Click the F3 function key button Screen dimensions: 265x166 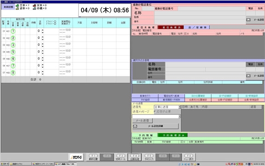[x=121, y=157]
